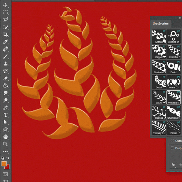The height and width of the screenshot is (182, 182).
Task: Choose the Wreath 01 brush thumbnail
Action: (x=174, y=97)
